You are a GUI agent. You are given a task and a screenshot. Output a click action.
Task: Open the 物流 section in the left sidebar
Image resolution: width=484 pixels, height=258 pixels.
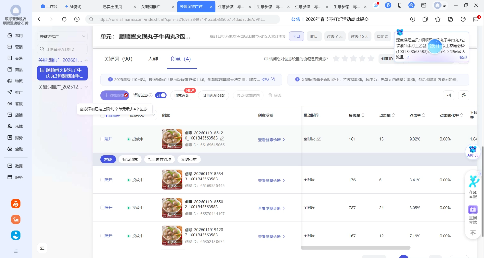(15, 80)
